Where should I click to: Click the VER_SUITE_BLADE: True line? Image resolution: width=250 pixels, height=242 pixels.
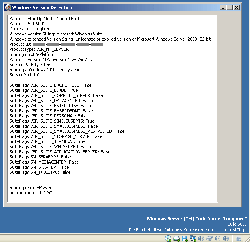[x=44, y=90]
